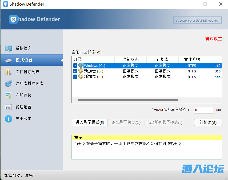The height and width of the screenshot is (180, 228).
Task: Open 文件排除列表 via its folder icon
Action: point(9,72)
